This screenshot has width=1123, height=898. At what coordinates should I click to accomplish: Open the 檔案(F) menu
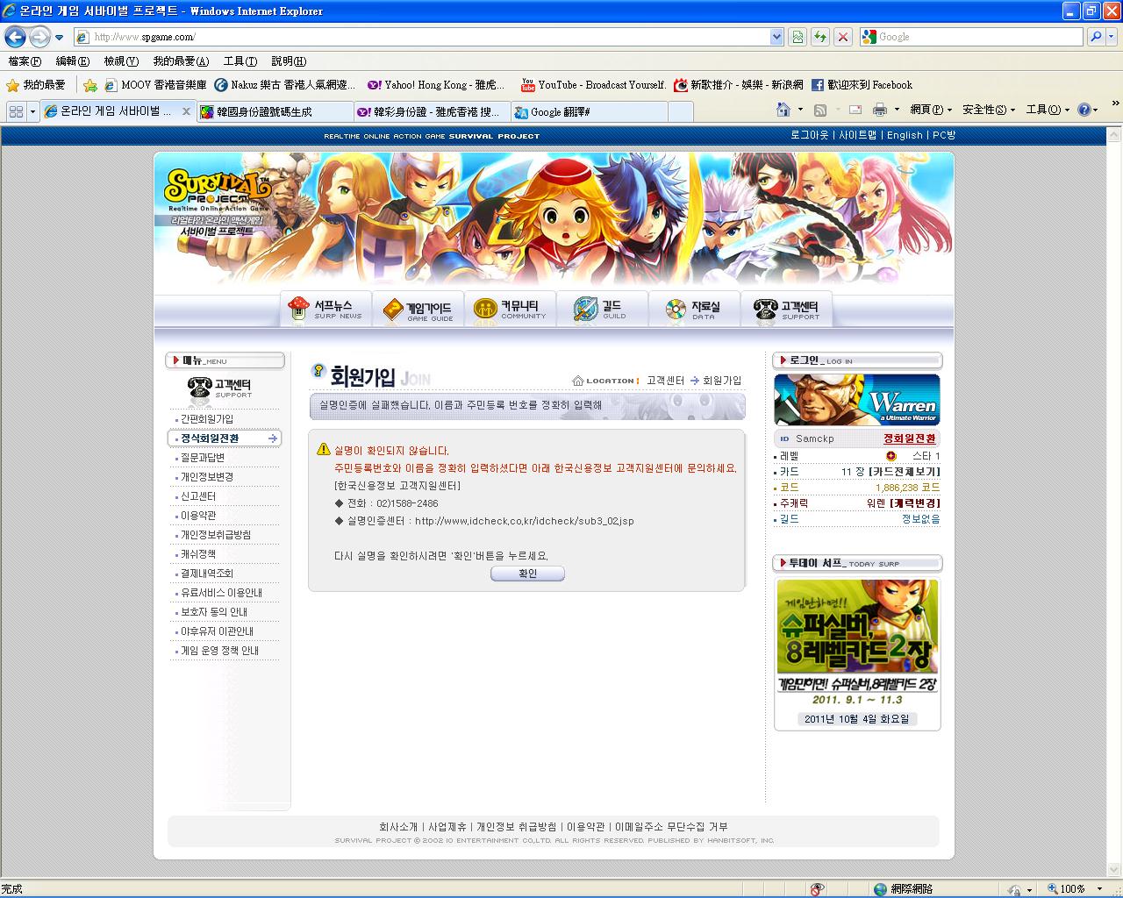pos(25,61)
